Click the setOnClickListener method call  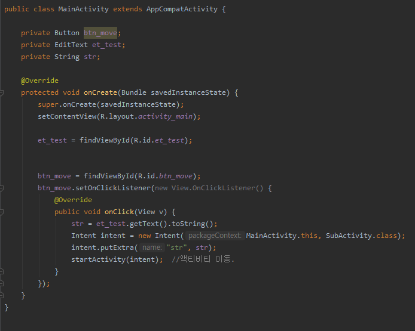pos(113,188)
